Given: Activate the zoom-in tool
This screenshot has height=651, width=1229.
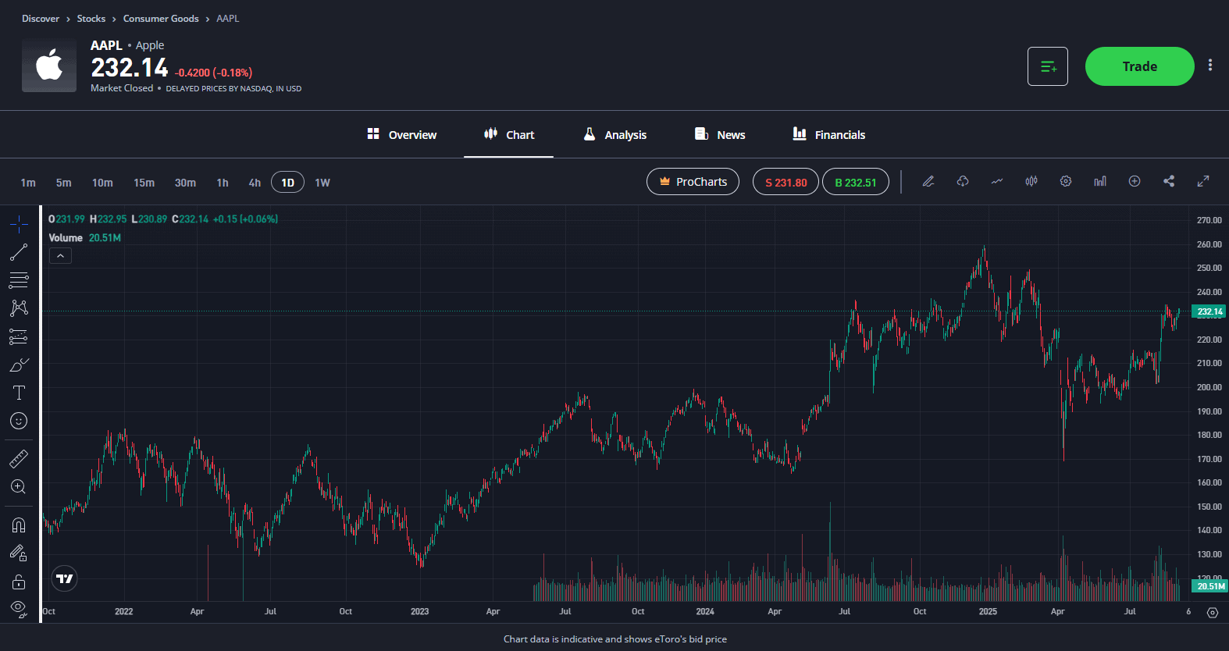Looking at the screenshot, I should coord(19,486).
